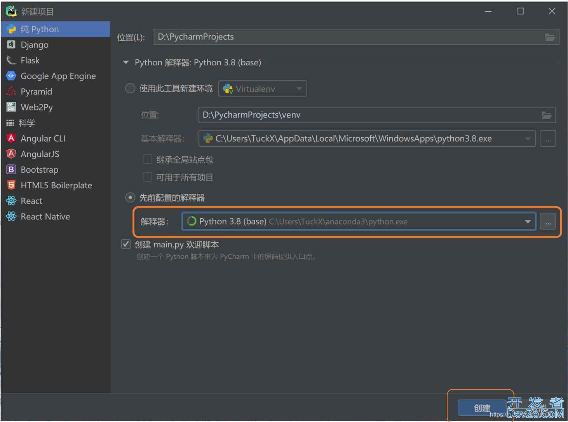Click the 位置(L) project path field

pyautogui.click(x=356, y=37)
